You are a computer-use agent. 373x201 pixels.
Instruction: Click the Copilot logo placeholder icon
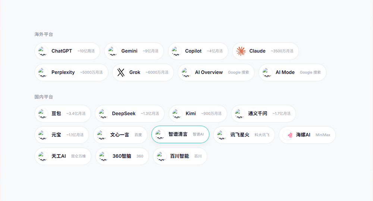pyautogui.click(x=176, y=51)
